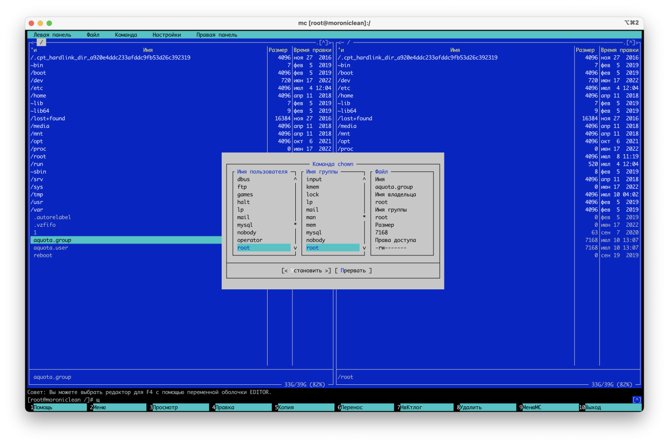The width and height of the screenshot is (669, 445).
Task: Click function key 8 Удалить
Action: coord(486,407)
